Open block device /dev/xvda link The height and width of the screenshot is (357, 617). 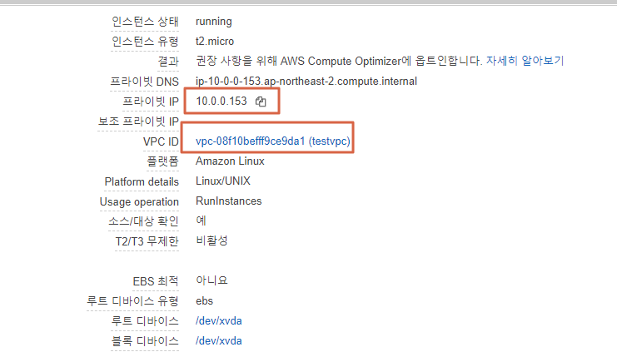pos(219,341)
